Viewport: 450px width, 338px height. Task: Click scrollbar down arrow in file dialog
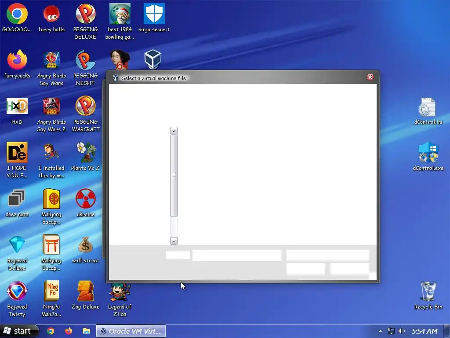174,241
